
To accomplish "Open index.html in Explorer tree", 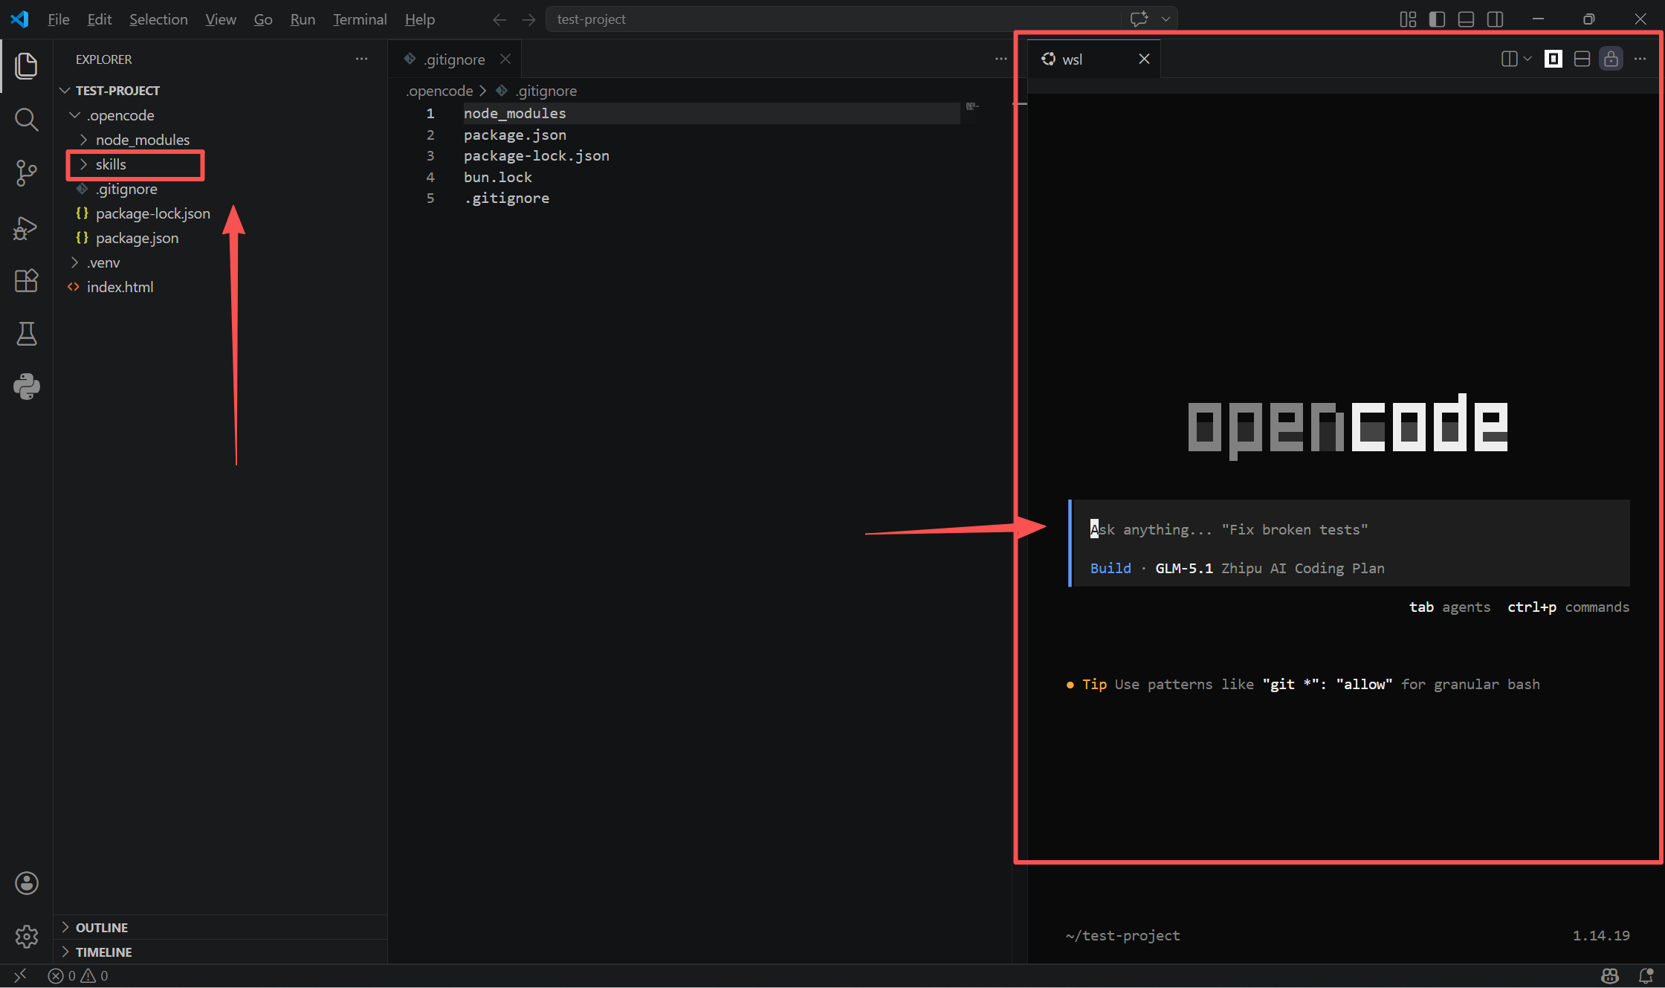I will pos(120,287).
